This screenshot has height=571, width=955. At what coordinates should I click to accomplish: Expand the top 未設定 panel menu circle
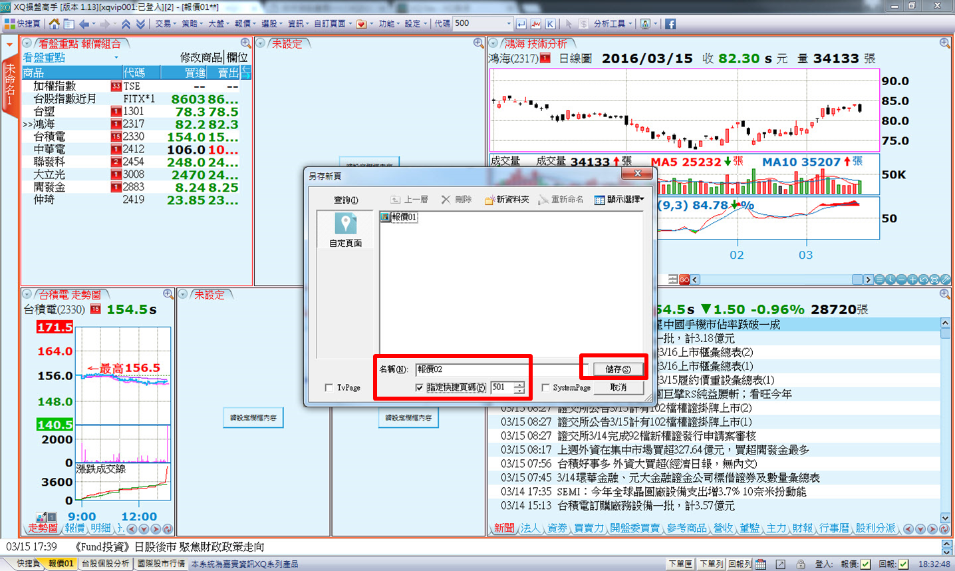click(x=261, y=44)
